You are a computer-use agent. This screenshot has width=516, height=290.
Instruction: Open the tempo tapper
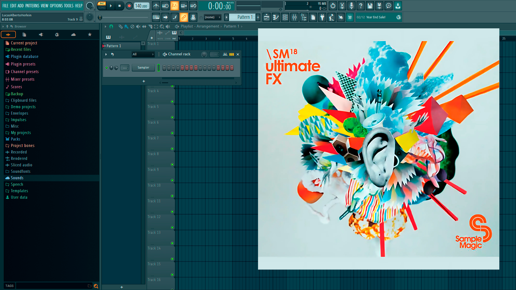[331, 17]
